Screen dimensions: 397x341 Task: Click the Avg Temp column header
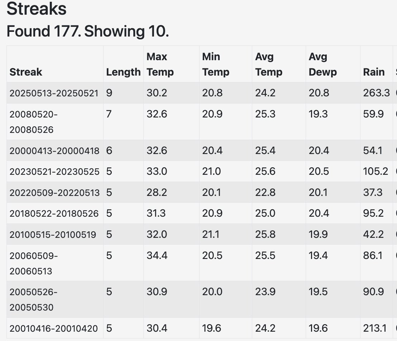point(269,64)
